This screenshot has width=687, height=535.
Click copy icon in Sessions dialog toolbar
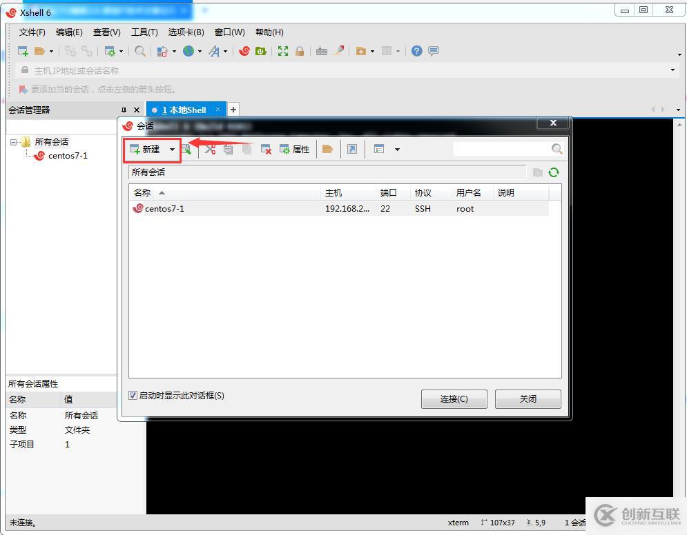tap(229, 149)
